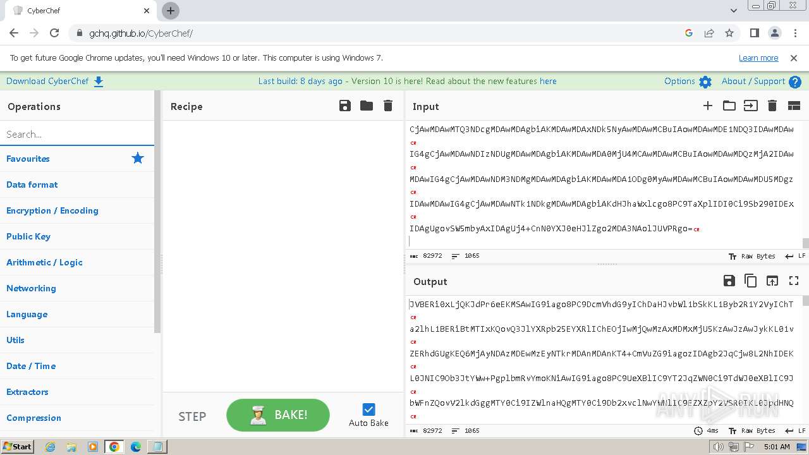Open Chrome side panel
This screenshot has height=455, width=809.
pos(754,33)
